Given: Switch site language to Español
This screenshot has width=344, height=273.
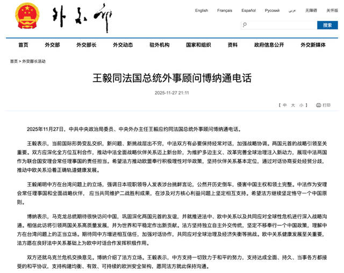Looking at the screenshot, I should click(249, 10).
